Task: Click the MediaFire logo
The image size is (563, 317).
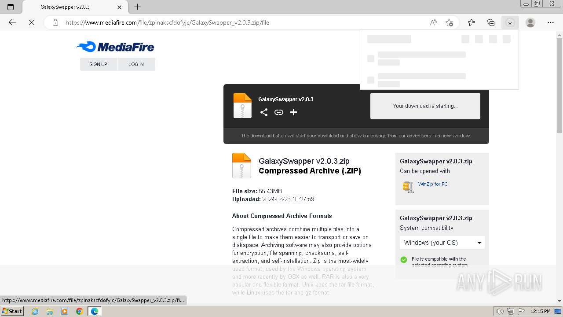Action: click(x=115, y=47)
